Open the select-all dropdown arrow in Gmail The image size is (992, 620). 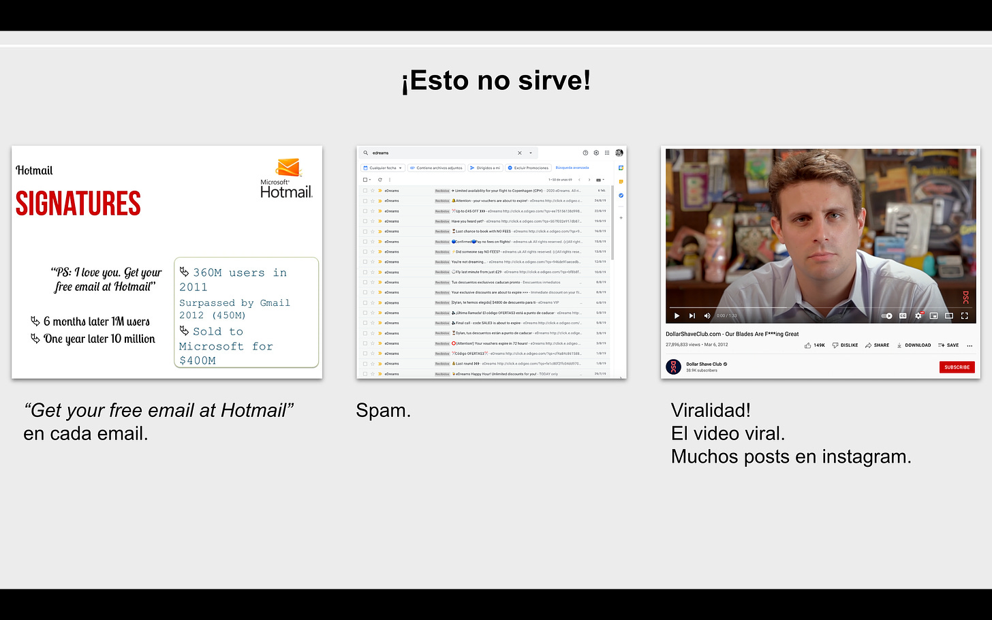(370, 180)
